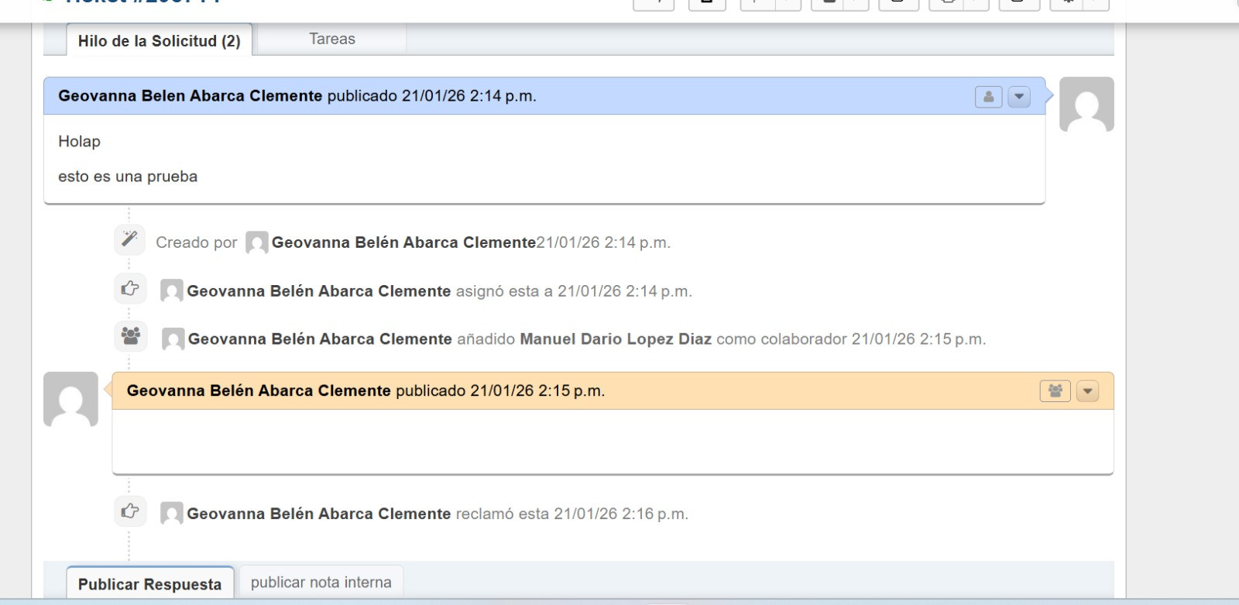The image size is (1239, 605).
Task: Click the small avatar in the reclamó esta row
Action: pos(171,514)
